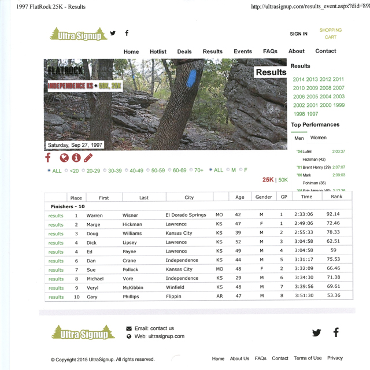The image size is (370, 370).
Task: Switch to the Men top performances tab
Action: pos(299,138)
